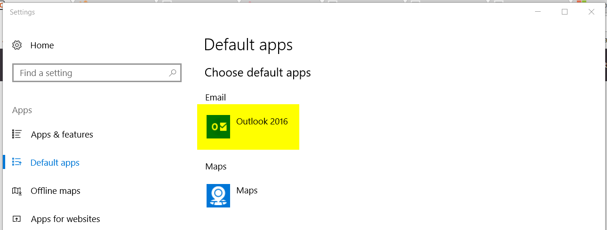This screenshot has width=607, height=230.
Task: Click the Home gear icon
Action: (x=17, y=45)
